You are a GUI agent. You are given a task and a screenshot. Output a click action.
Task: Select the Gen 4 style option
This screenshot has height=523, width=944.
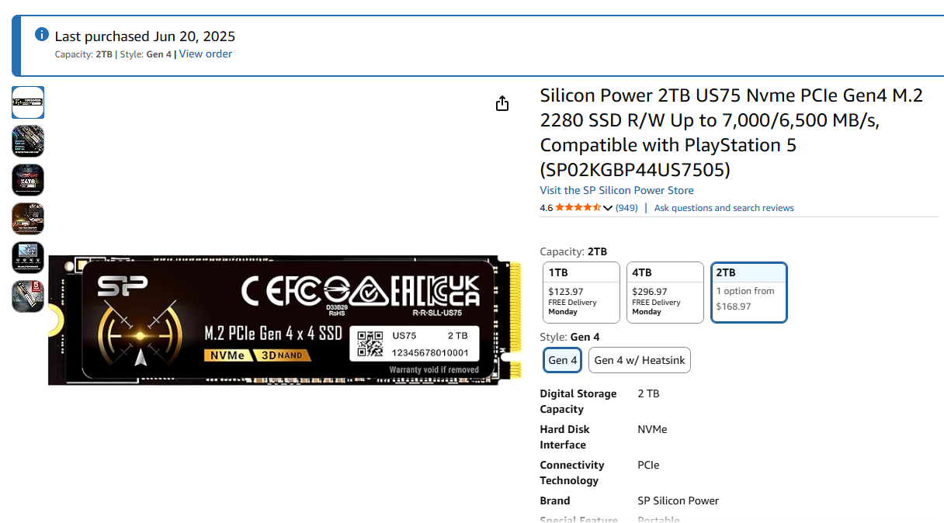pyautogui.click(x=563, y=360)
